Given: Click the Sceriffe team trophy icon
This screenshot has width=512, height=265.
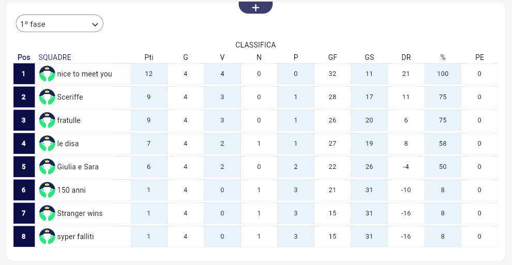Looking at the screenshot, I should click(x=47, y=97).
